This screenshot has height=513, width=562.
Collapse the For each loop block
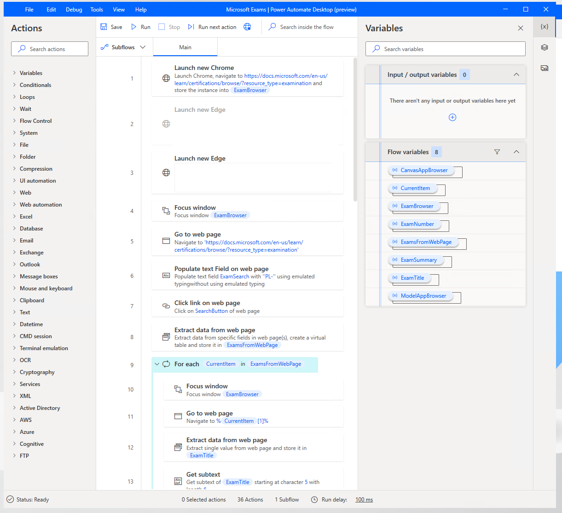pos(156,364)
